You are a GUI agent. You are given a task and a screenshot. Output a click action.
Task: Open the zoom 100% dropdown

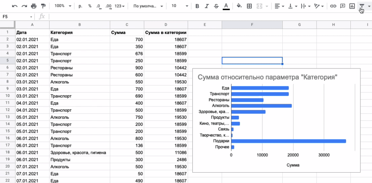(63, 6)
